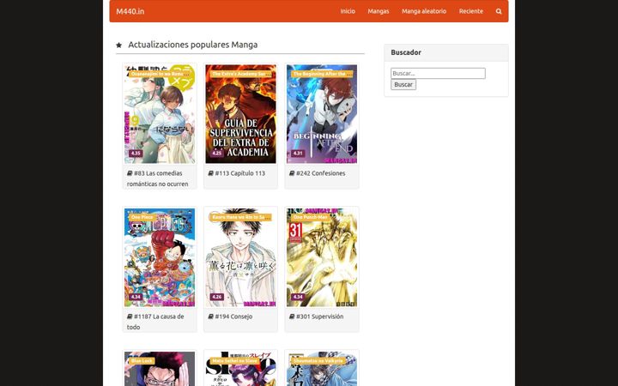Click the 4.25 rating badge

(x=217, y=154)
